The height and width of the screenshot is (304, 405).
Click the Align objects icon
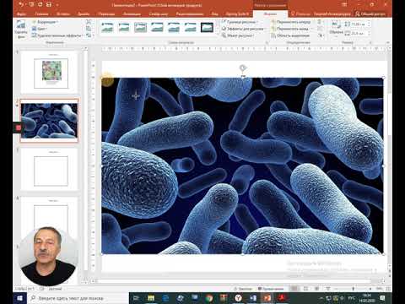(320, 22)
